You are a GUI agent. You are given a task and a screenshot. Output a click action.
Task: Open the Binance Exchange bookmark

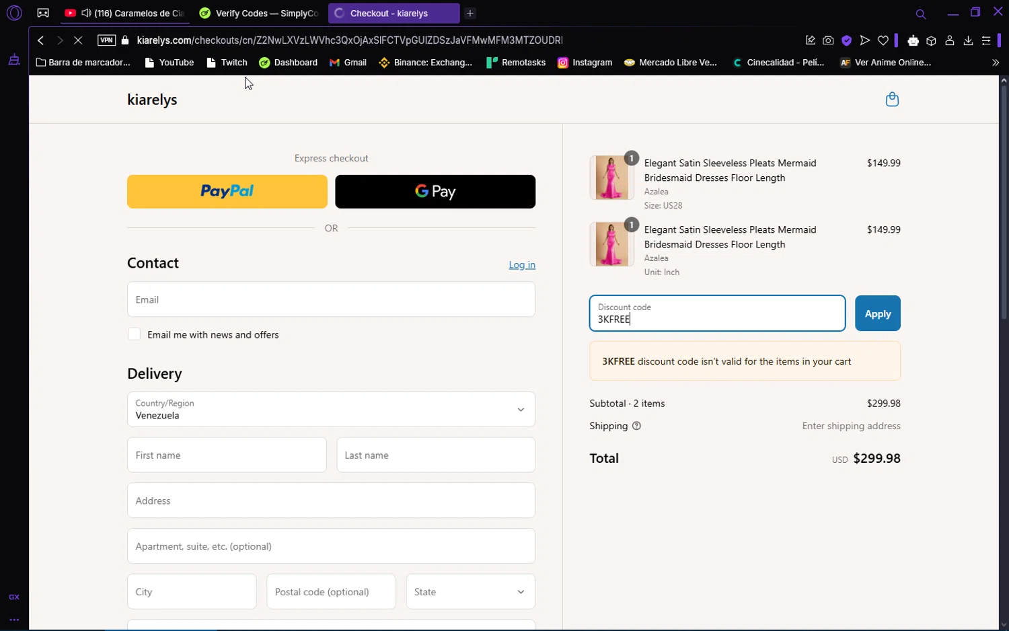426,63
